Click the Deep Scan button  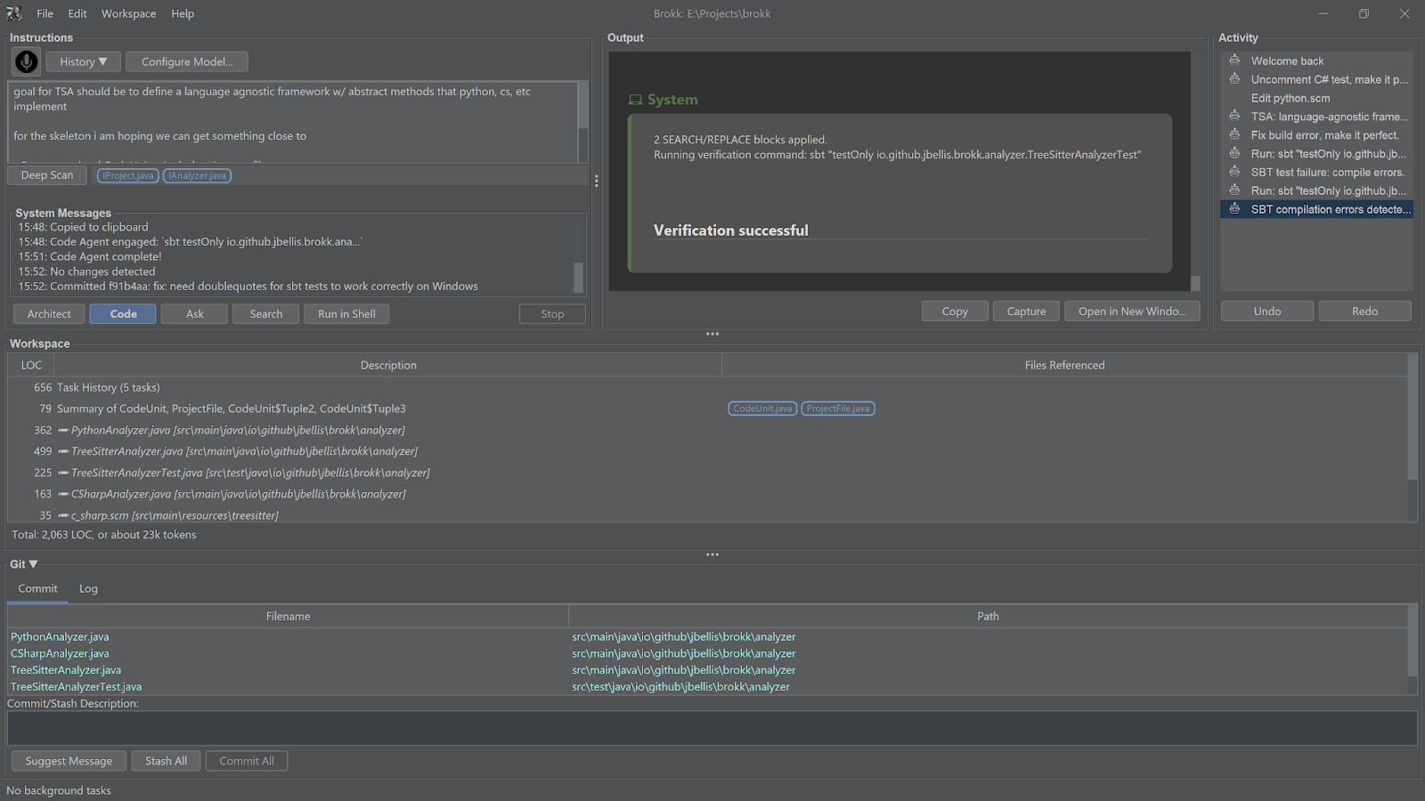47,175
